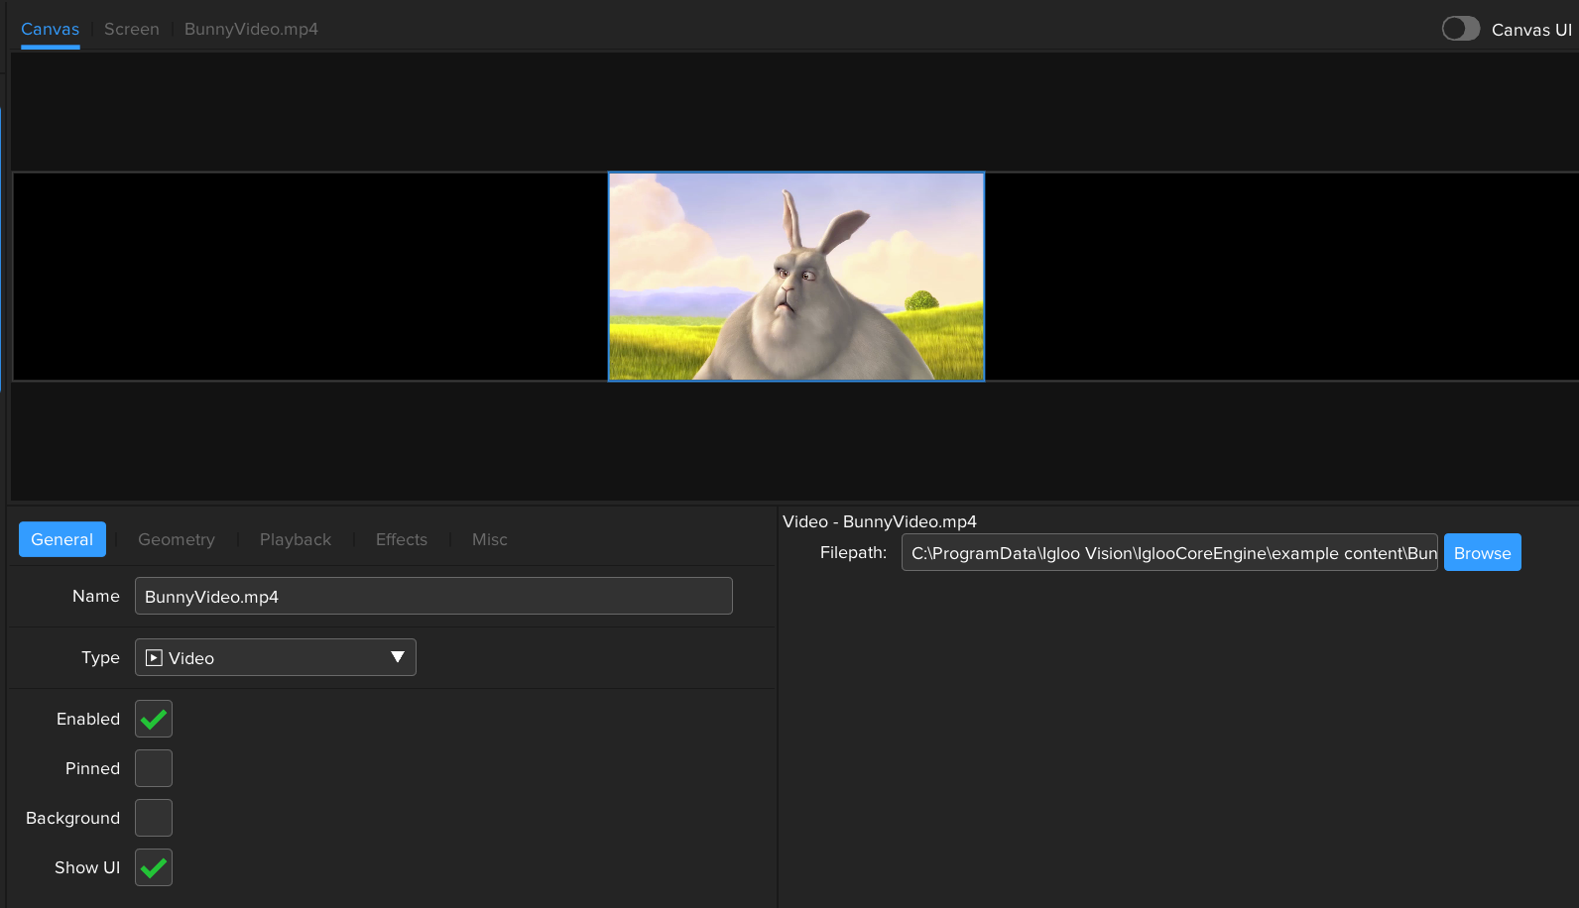Enable the Background checkbox
The height and width of the screenshot is (908, 1579).
pyautogui.click(x=154, y=818)
